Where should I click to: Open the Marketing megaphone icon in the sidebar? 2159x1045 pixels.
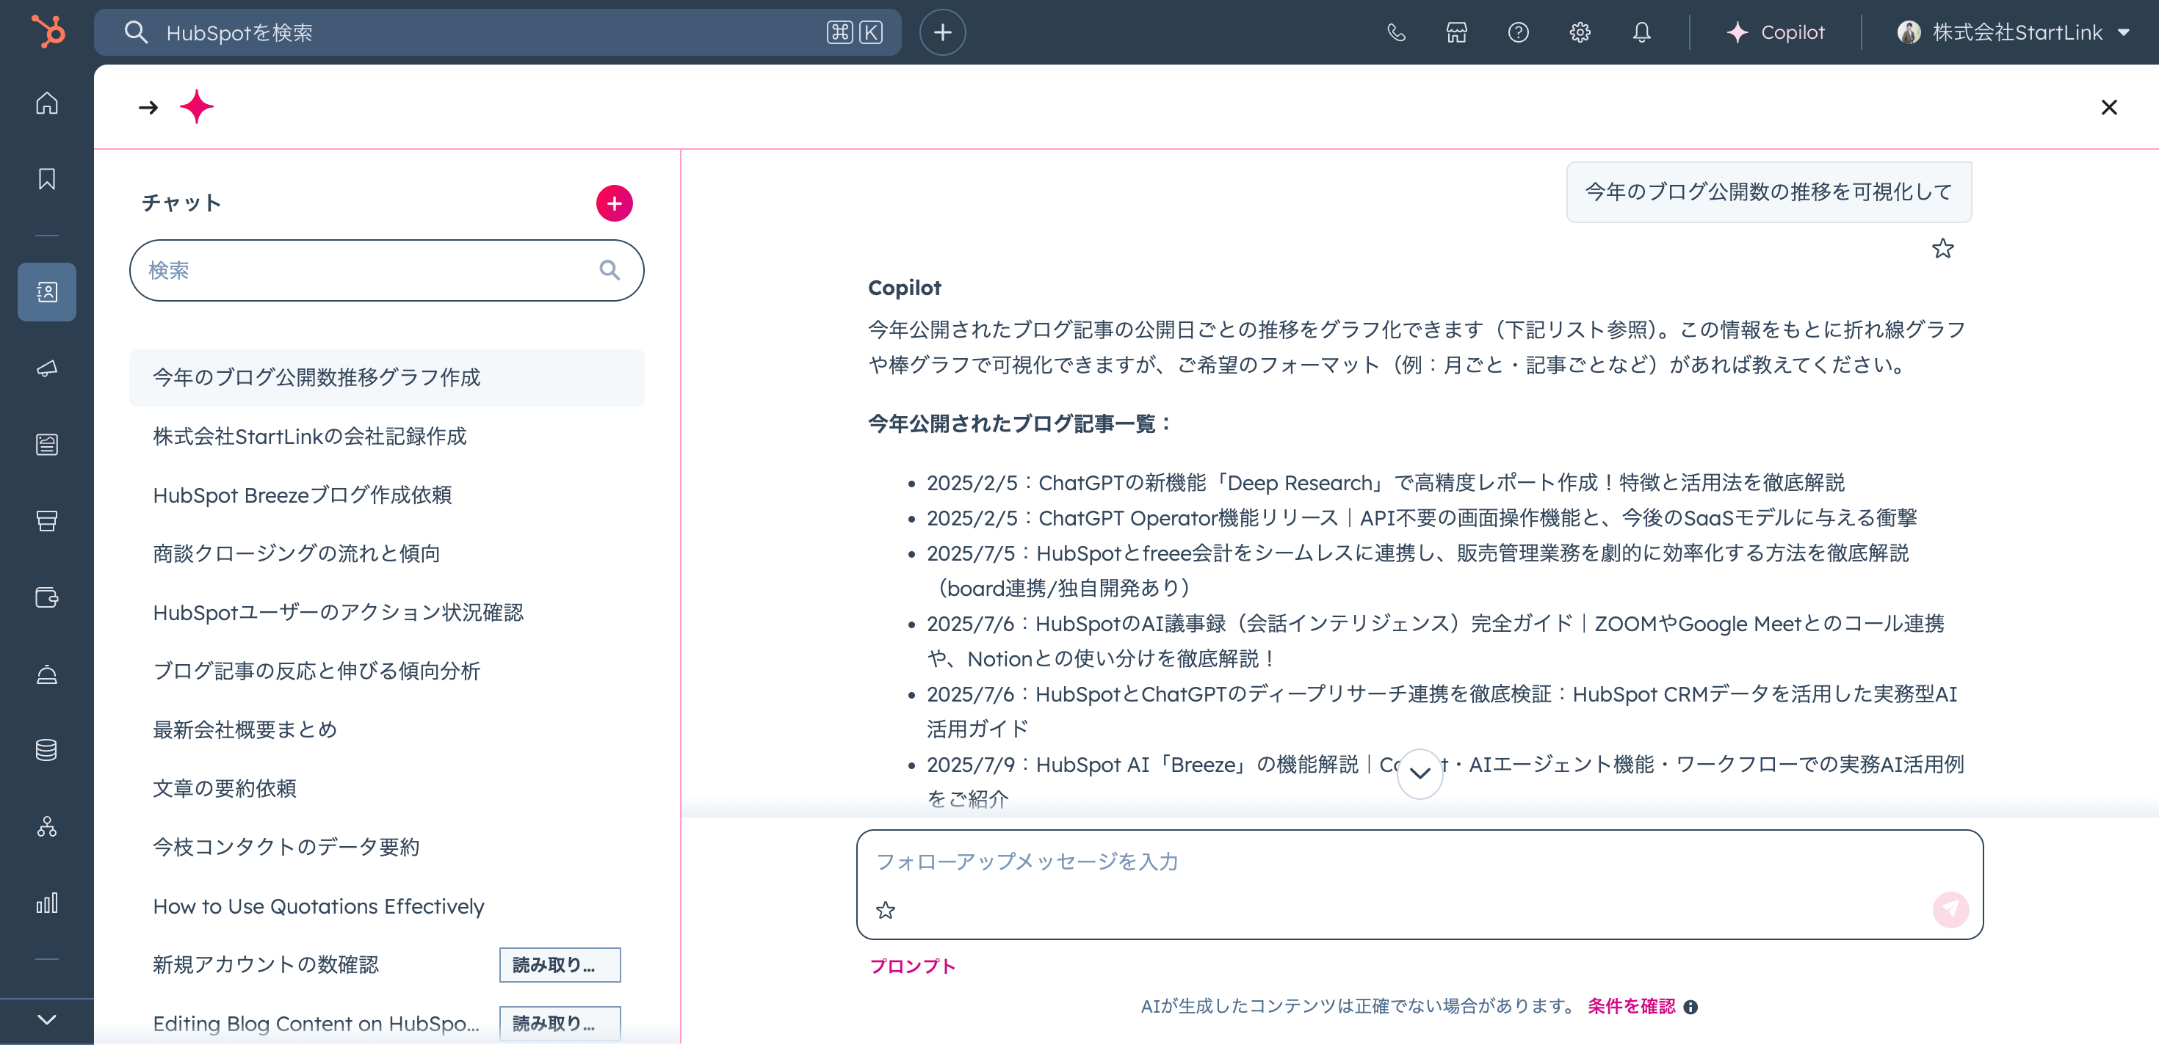(46, 368)
